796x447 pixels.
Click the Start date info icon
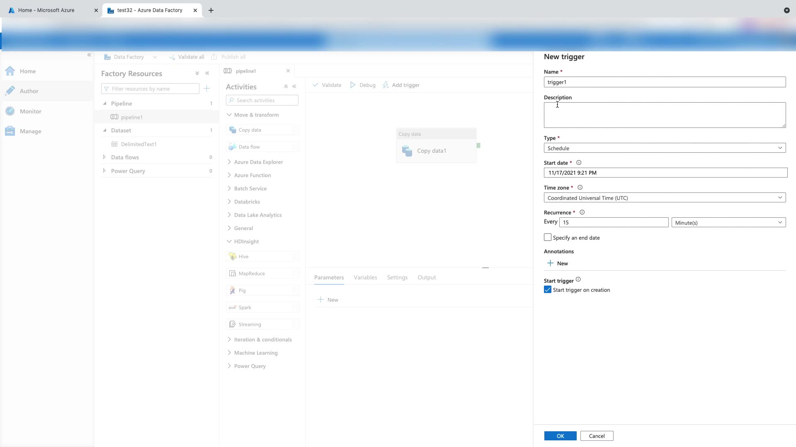click(x=579, y=163)
